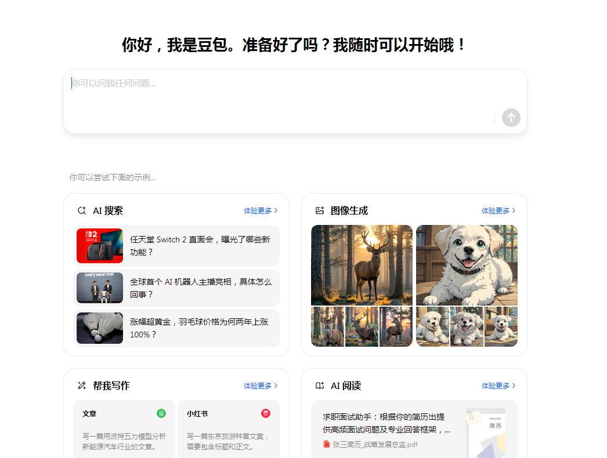
Task: Click the AI 阅读 book icon
Action: (319, 385)
